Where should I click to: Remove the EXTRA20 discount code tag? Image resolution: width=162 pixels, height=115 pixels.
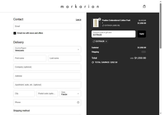click(106, 41)
